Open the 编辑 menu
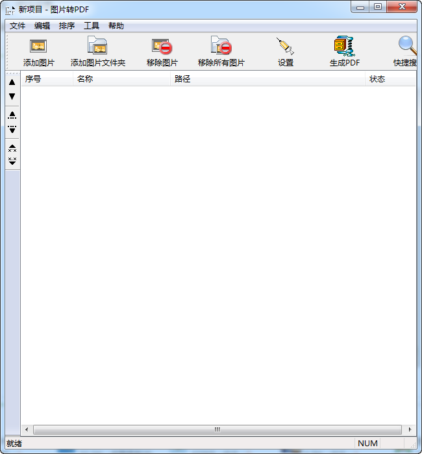This screenshot has width=422, height=454. [x=42, y=26]
